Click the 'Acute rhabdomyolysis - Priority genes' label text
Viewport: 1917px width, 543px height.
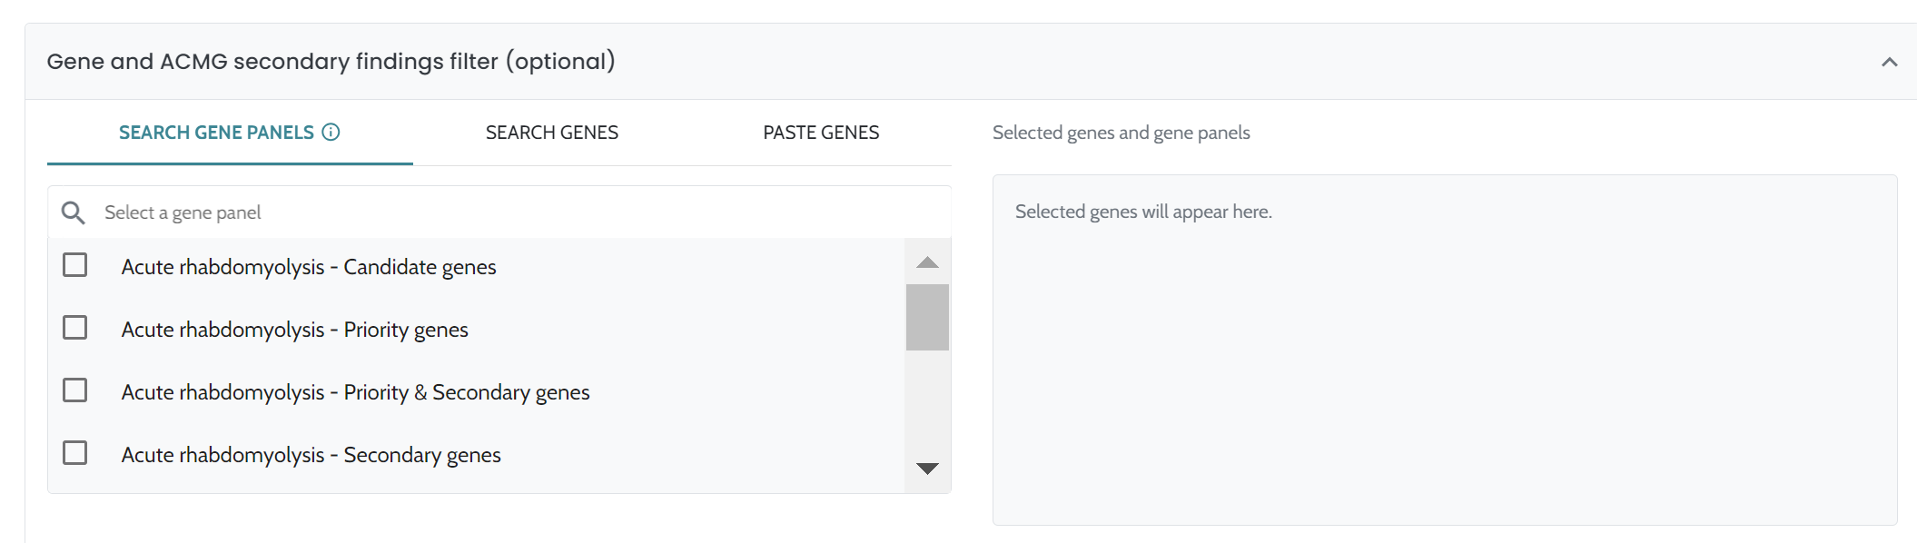coord(294,330)
